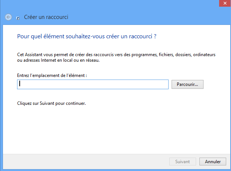Image resolution: width=231 pixels, height=171 pixels.
Task: Click the question mark ending the heading
Action: point(155,36)
